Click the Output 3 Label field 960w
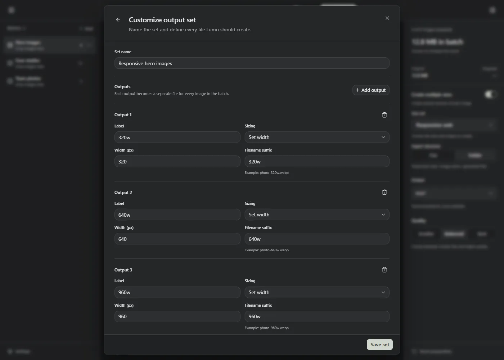Viewport: 504px width, 360px height. point(177,292)
